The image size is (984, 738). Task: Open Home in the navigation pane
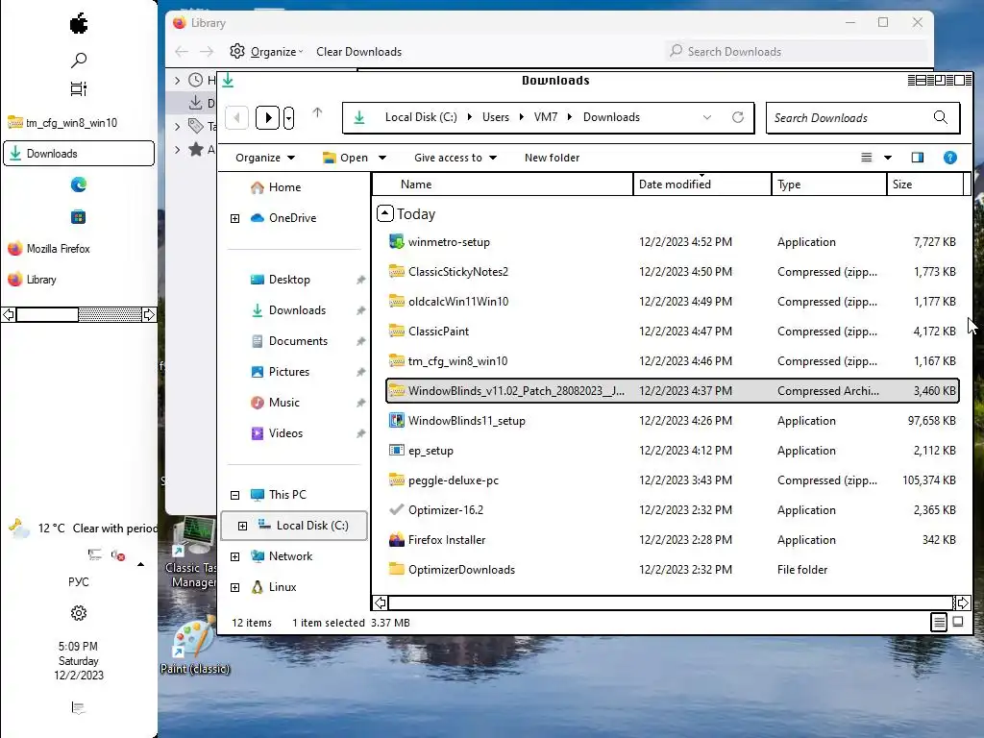[276, 187]
